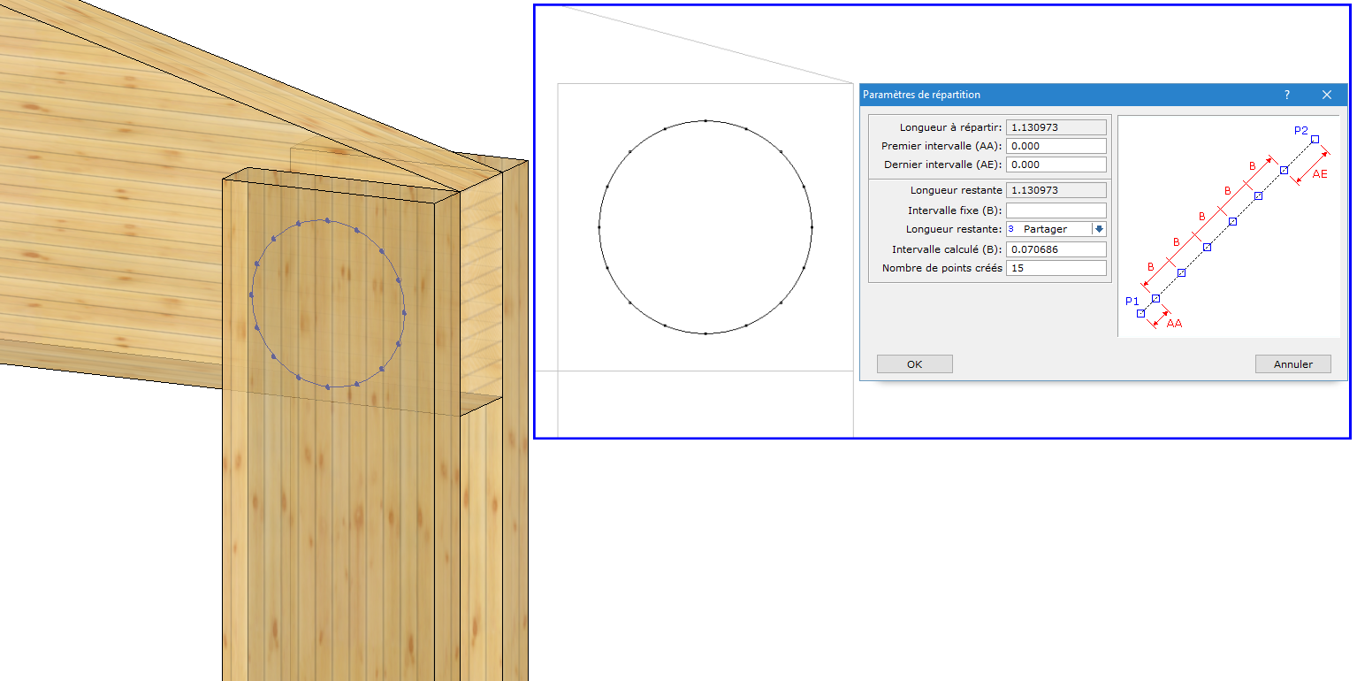This screenshot has height=681, width=1357.
Task: Click the Partager option text in combo box
Action: (x=1045, y=229)
